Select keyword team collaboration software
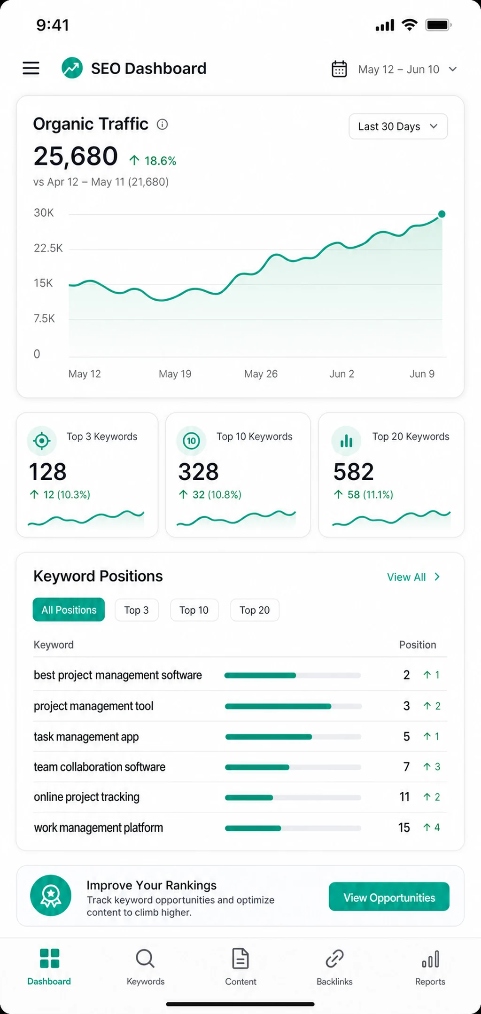The image size is (481, 1014). point(100,767)
